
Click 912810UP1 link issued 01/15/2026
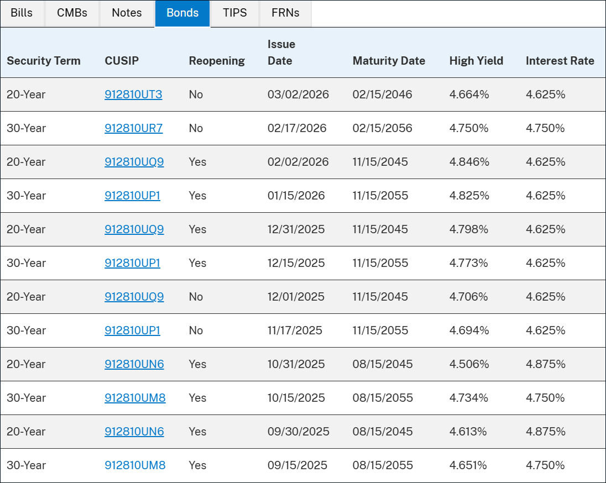coord(132,196)
